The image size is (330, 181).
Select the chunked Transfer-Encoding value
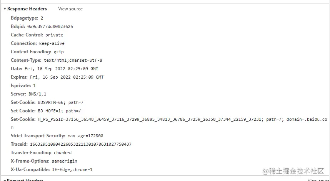(x=63, y=153)
